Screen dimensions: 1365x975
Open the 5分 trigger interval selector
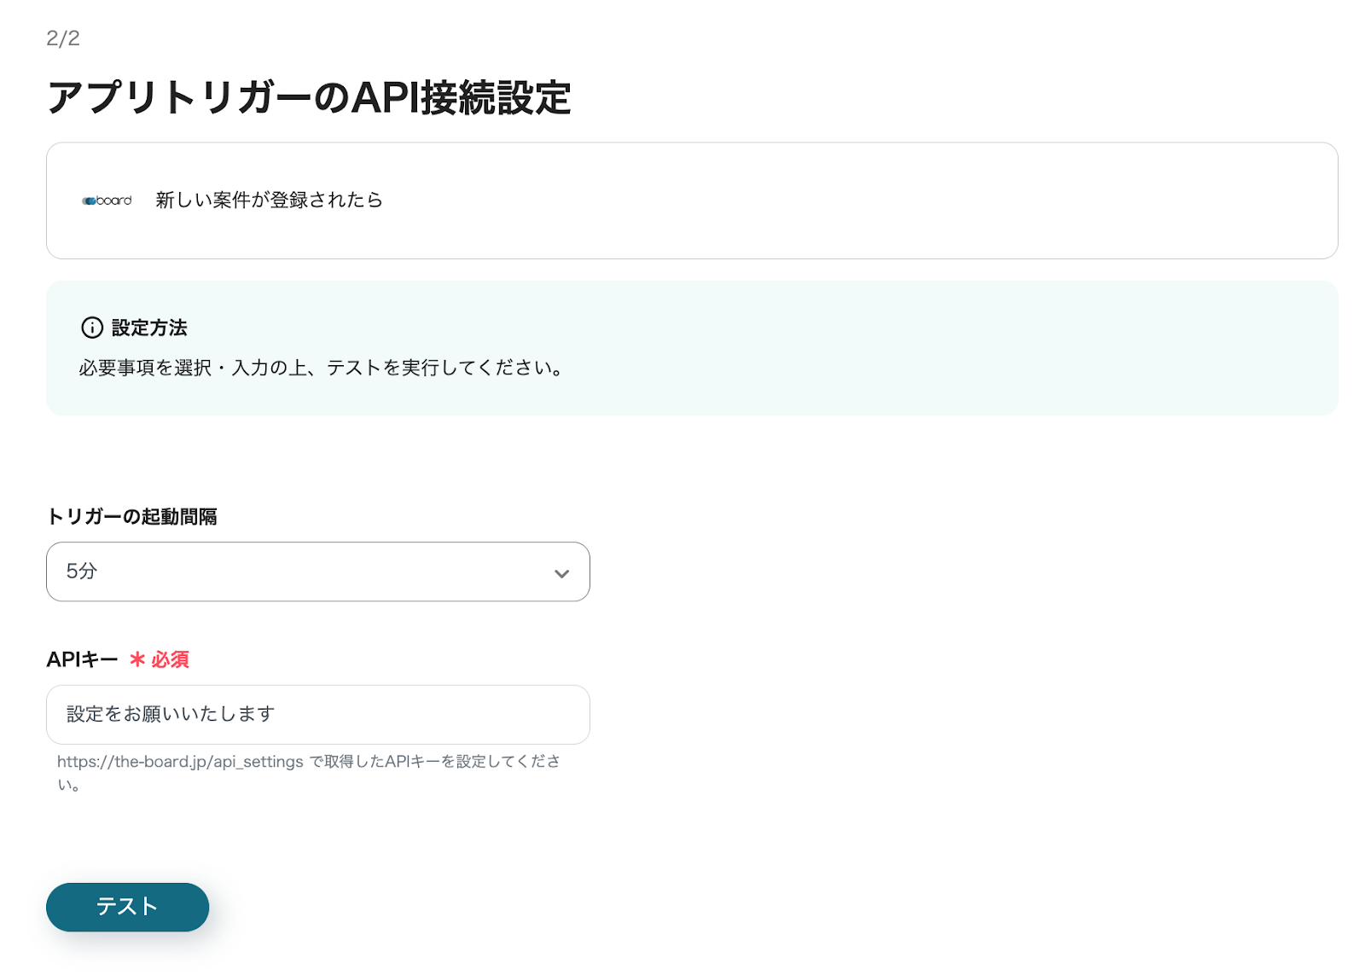coord(317,572)
